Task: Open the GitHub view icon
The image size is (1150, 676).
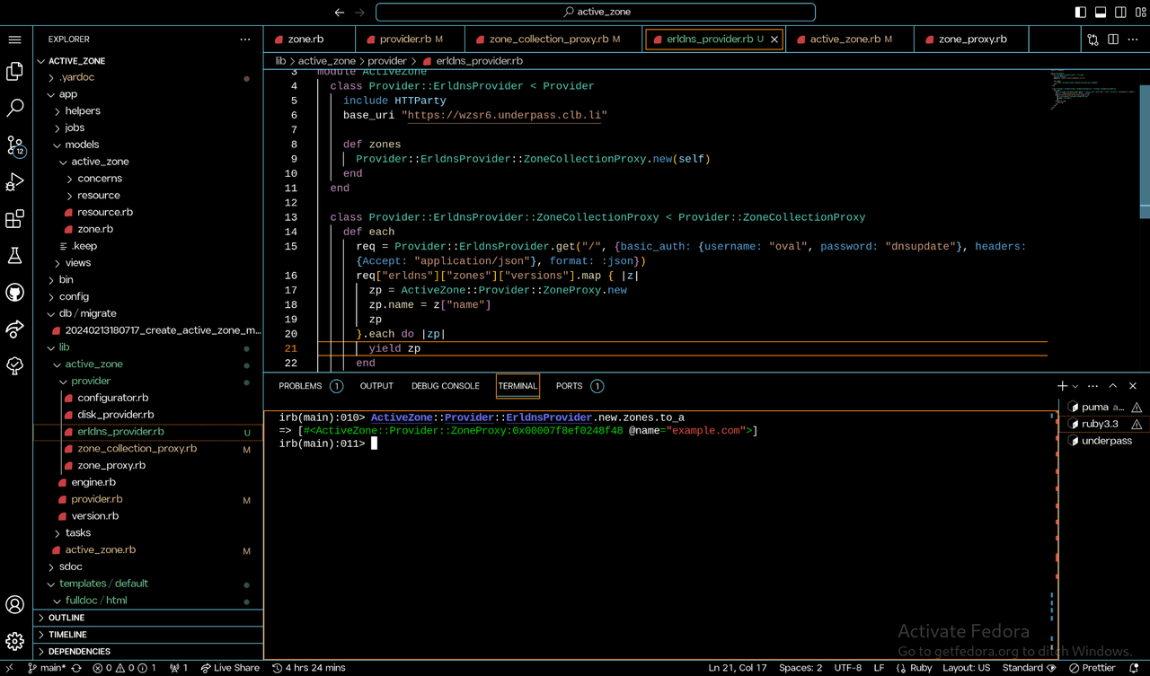Action: pyautogui.click(x=15, y=293)
